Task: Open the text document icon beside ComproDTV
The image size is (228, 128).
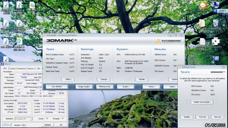Action: tap(202, 42)
